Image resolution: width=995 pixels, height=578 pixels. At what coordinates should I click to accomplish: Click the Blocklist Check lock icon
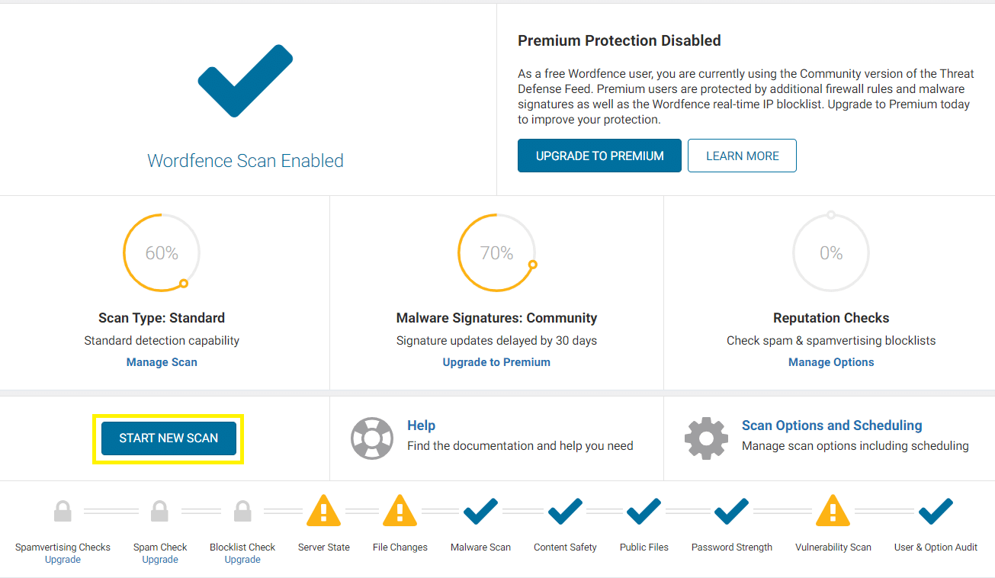coord(242,511)
